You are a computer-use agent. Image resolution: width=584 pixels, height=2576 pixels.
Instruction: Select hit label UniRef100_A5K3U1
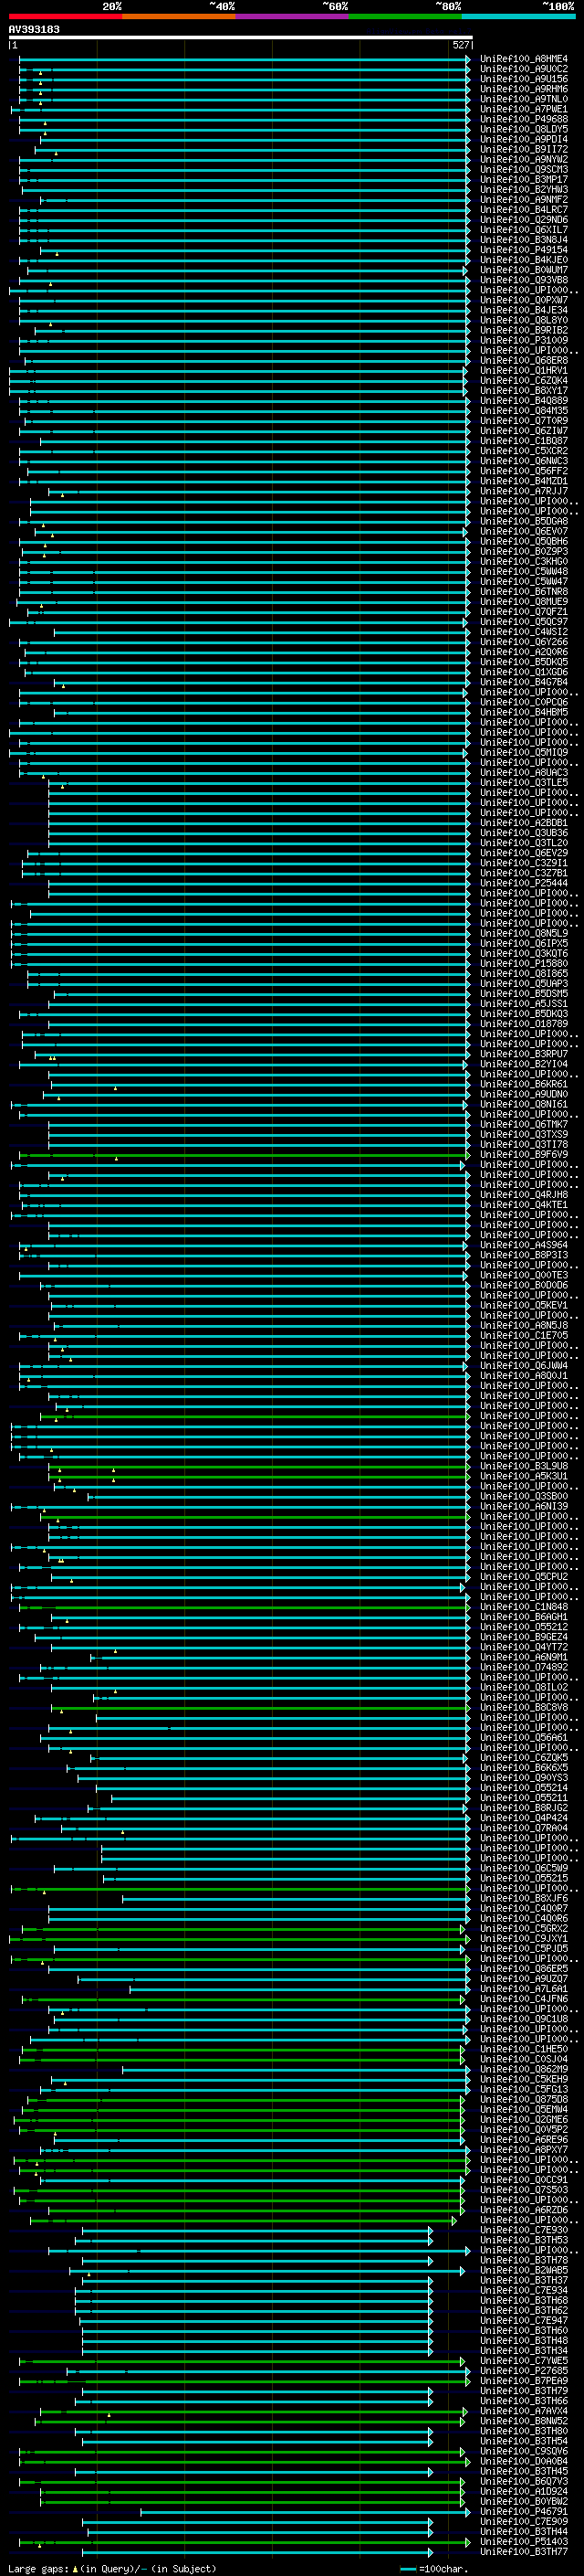point(524,1476)
